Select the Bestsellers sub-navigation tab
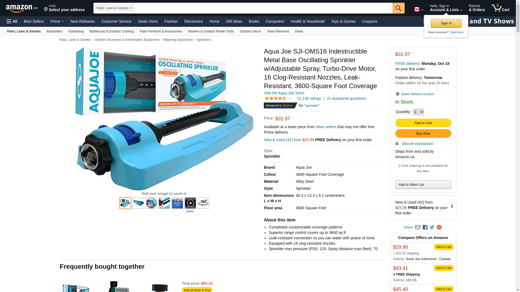Screen dimensions: 520x292 tap(54, 31)
